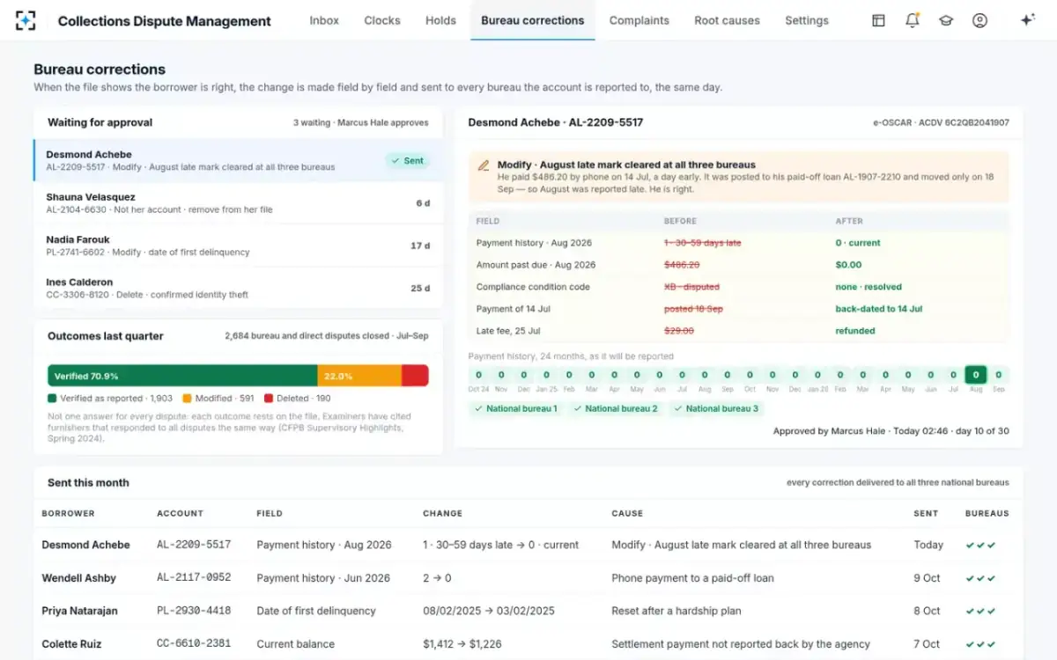Switch to the Clocks tab
This screenshot has width=1057, height=660.
pos(381,20)
